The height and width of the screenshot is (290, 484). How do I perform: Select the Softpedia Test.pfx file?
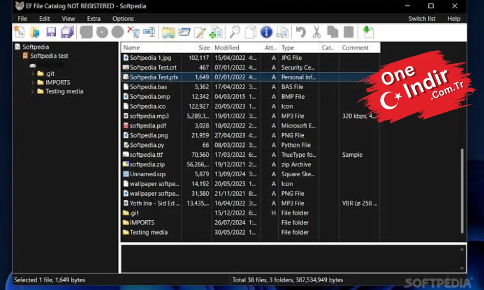[x=250, y=77]
